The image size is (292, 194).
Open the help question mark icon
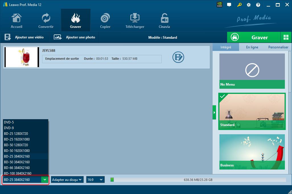pyautogui.click(x=258, y=5)
